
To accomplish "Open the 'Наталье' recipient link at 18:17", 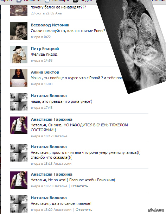I will (60, 136).
